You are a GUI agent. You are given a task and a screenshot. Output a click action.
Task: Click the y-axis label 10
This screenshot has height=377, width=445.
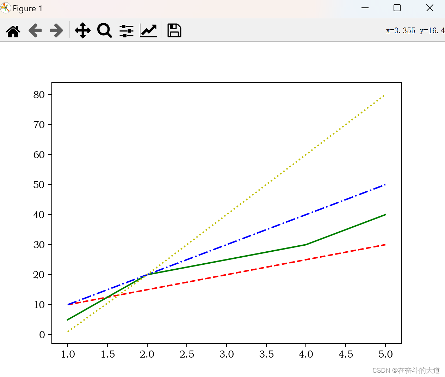(x=39, y=305)
